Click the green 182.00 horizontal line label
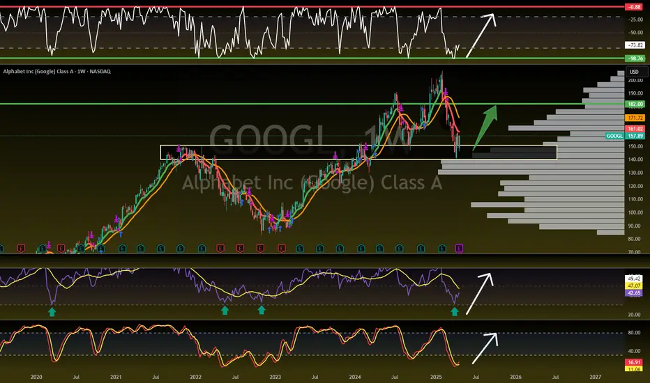 coord(635,104)
